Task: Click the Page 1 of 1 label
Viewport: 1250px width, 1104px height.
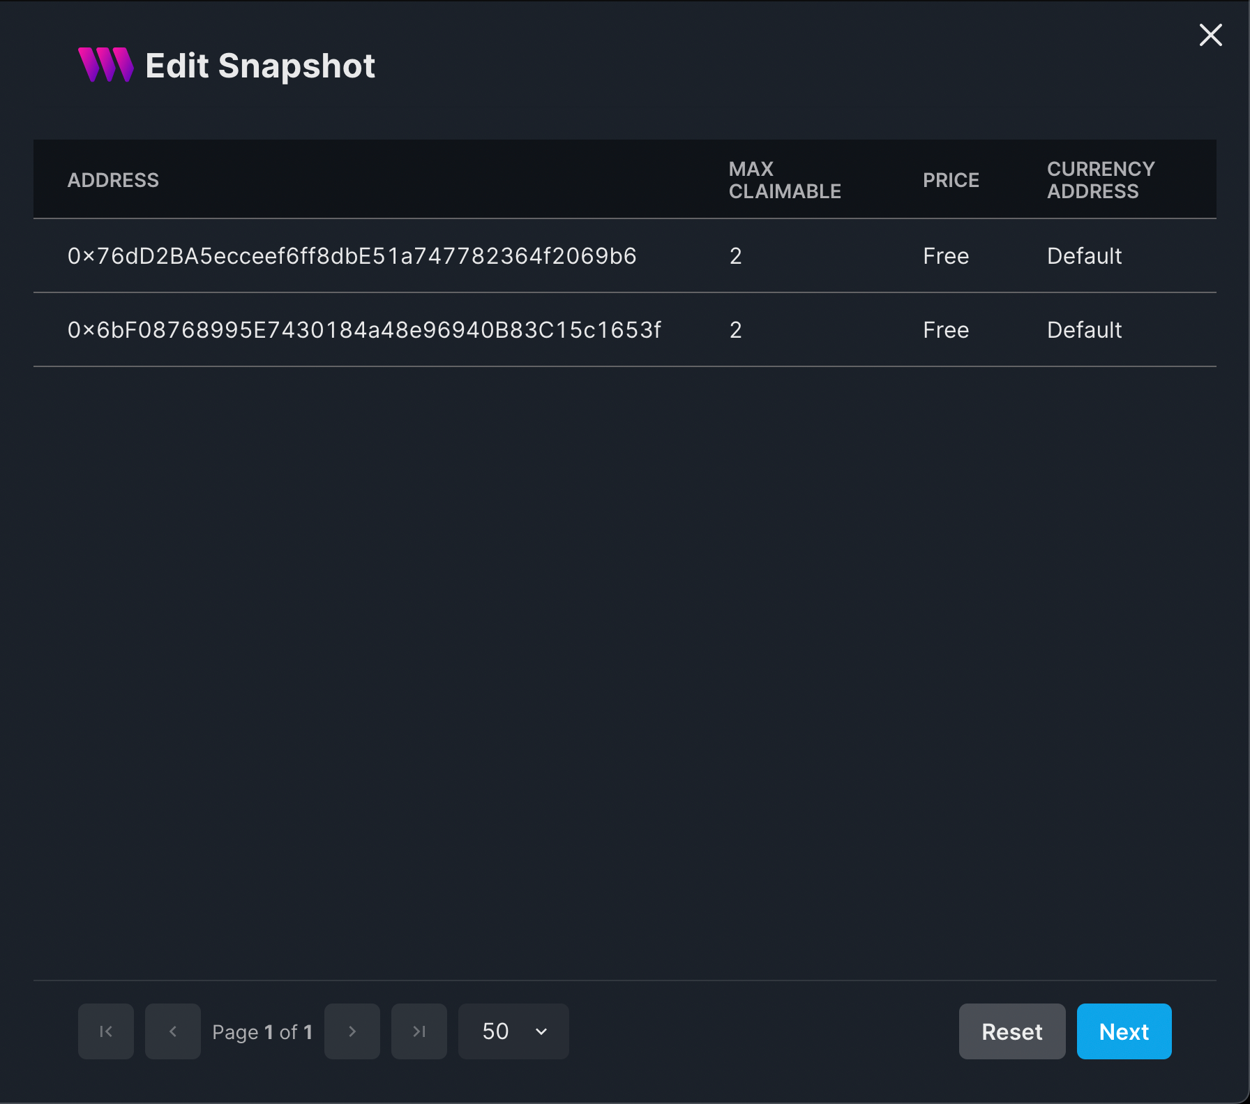Action: [262, 1031]
